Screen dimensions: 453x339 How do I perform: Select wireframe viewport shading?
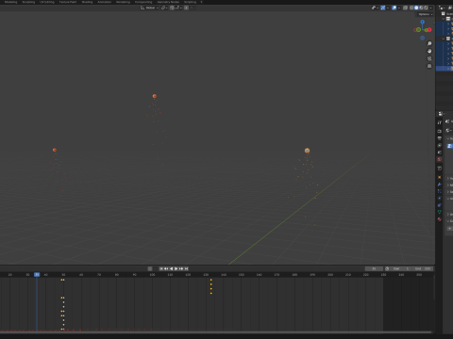411,8
